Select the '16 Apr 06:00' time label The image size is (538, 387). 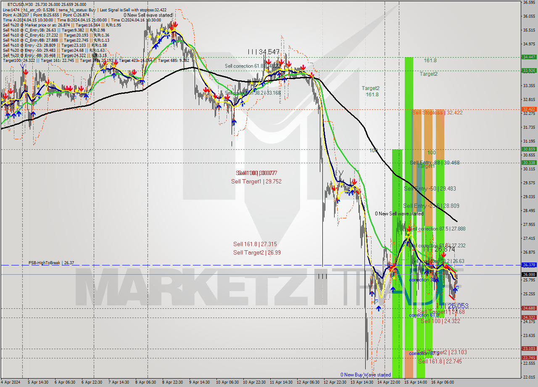[x=443, y=382]
